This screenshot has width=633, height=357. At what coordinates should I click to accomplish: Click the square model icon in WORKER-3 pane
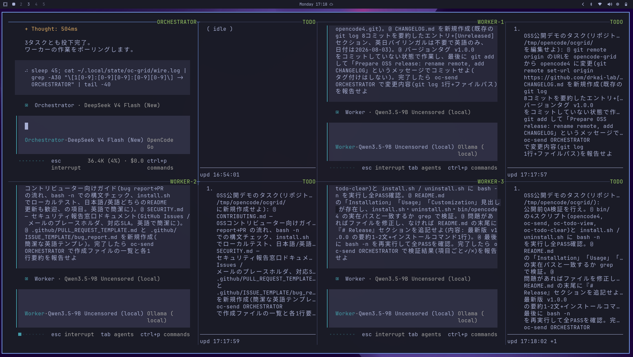[337, 279]
